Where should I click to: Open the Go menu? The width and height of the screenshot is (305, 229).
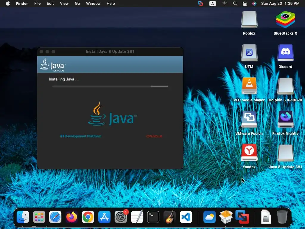click(77, 4)
